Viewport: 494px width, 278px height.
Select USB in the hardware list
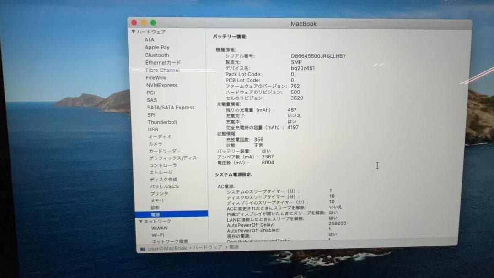tap(152, 129)
